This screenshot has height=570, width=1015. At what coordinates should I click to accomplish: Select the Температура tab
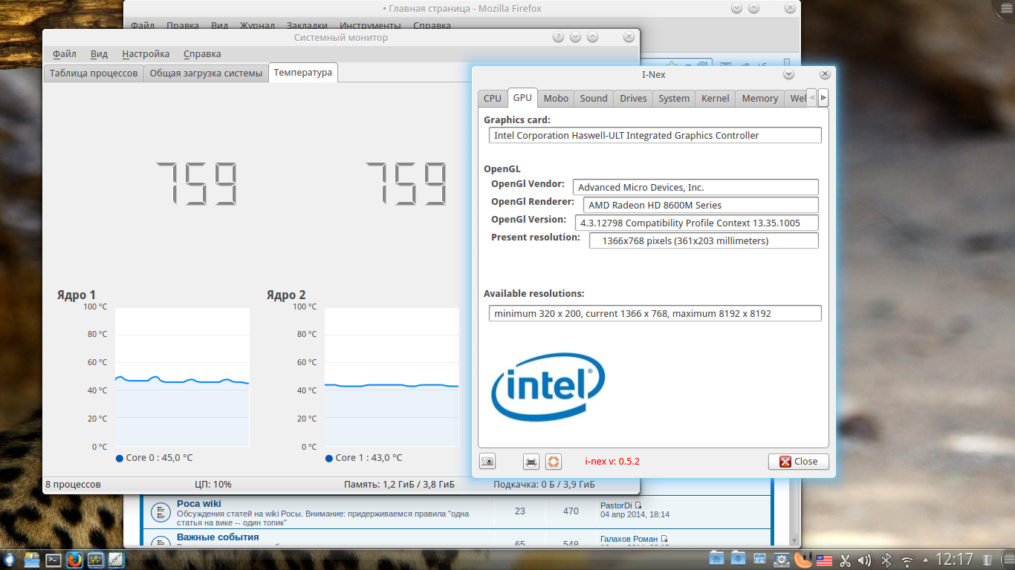click(x=303, y=72)
